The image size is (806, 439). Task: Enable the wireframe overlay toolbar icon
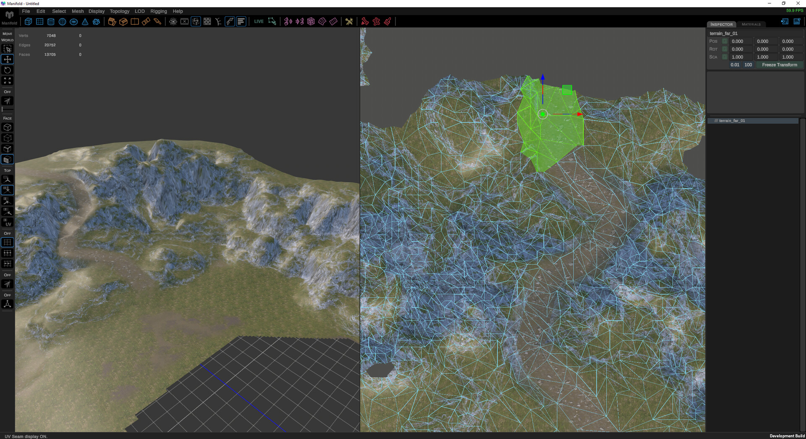click(x=196, y=21)
